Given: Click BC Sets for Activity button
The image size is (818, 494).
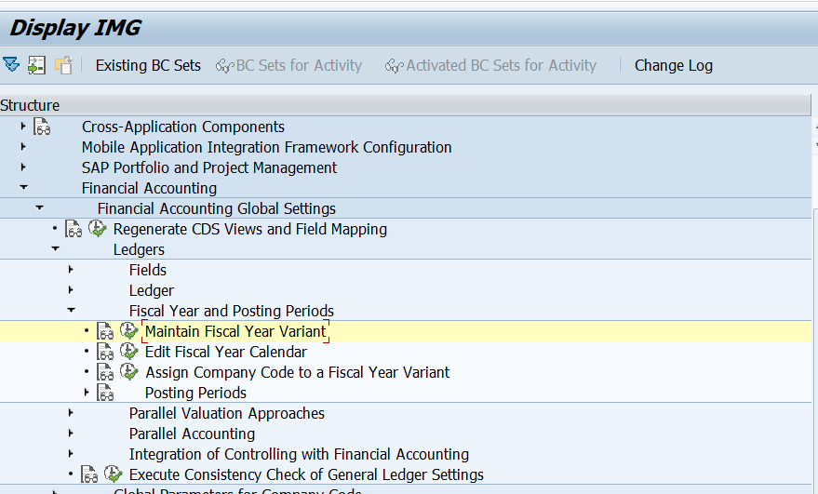Looking at the screenshot, I should tap(289, 65).
